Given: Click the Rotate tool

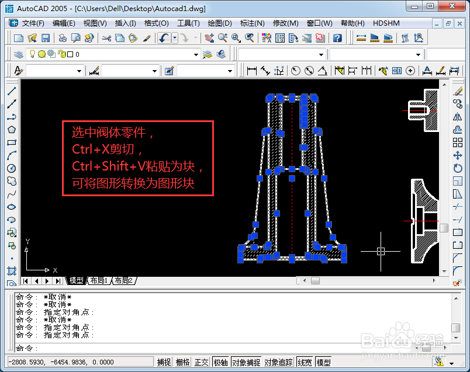Looking at the screenshot, I should pyautogui.click(x=458, y=168).
